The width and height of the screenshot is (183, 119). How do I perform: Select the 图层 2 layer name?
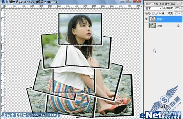pos(160,20)
